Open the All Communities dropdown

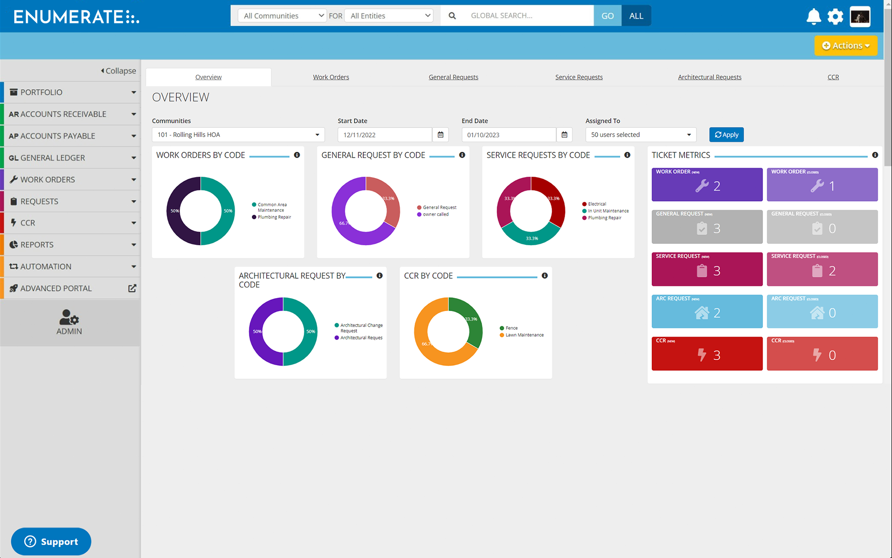click(281, 16)
